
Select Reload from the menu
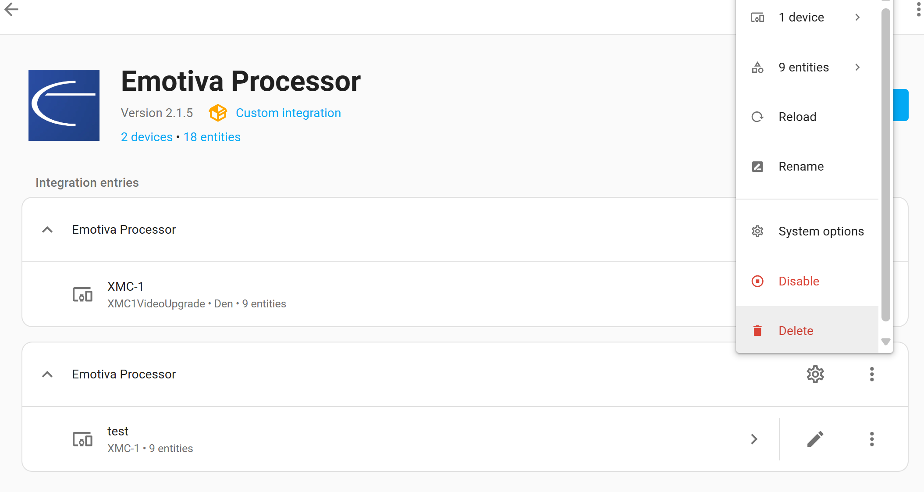tap(797, 117)
